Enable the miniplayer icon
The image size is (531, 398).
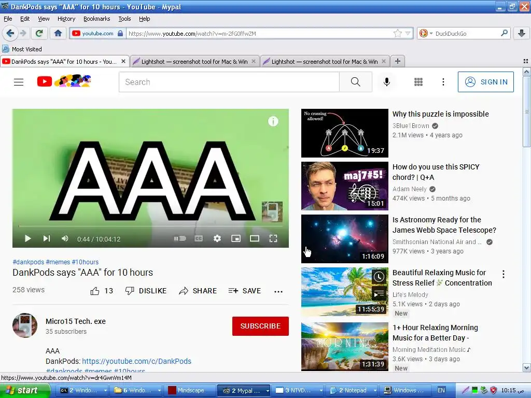(236, 239)
